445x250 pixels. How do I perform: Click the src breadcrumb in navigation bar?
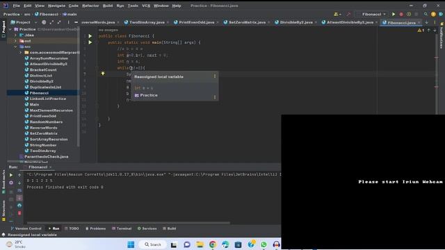[x=27, y=14]
